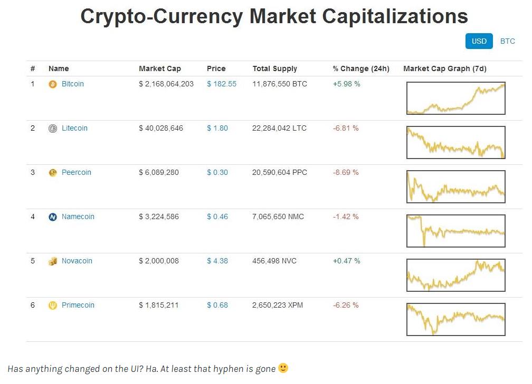Viewport: 532px width, 384px height.
Task: Click the Litecoin coin icon
Action: tap(52, 128)
